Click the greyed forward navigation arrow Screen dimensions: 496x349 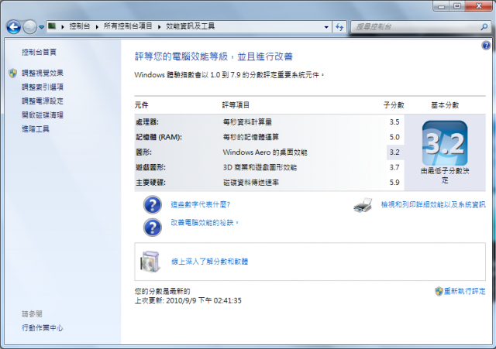[x=30, y=27]
